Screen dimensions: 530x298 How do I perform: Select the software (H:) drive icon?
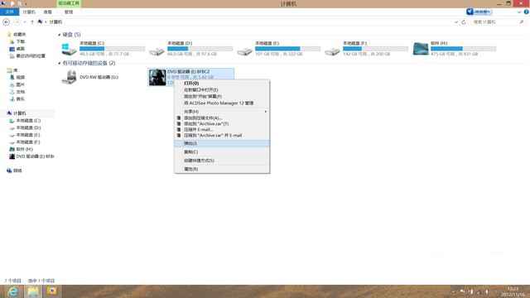point(421,49)
